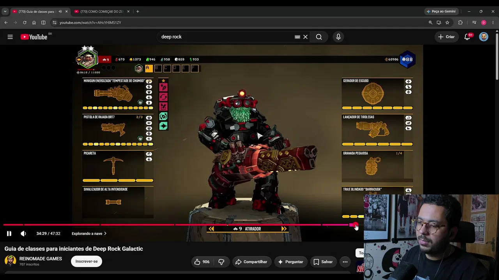Ask about the video with Perguntar
Screen dimensions: 499x280
coord(290,262)
